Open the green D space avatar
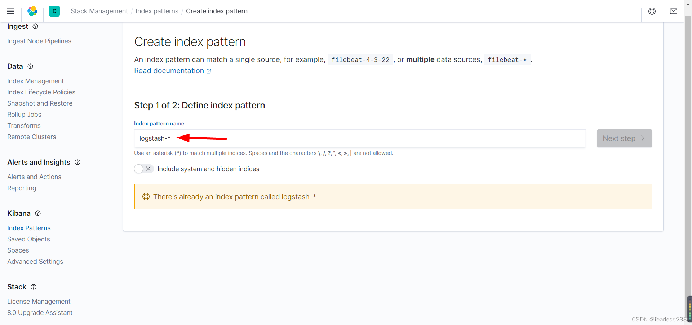692x325 pixels. tap(54, 11)
